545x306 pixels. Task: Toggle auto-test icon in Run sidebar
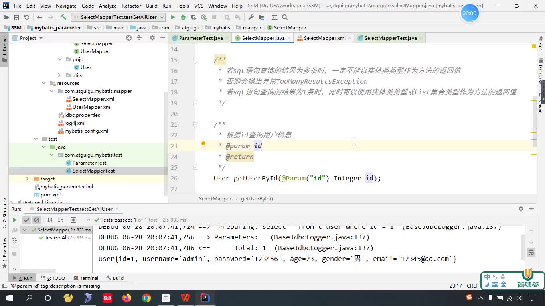pyautogui.click(x=14, y=241)
